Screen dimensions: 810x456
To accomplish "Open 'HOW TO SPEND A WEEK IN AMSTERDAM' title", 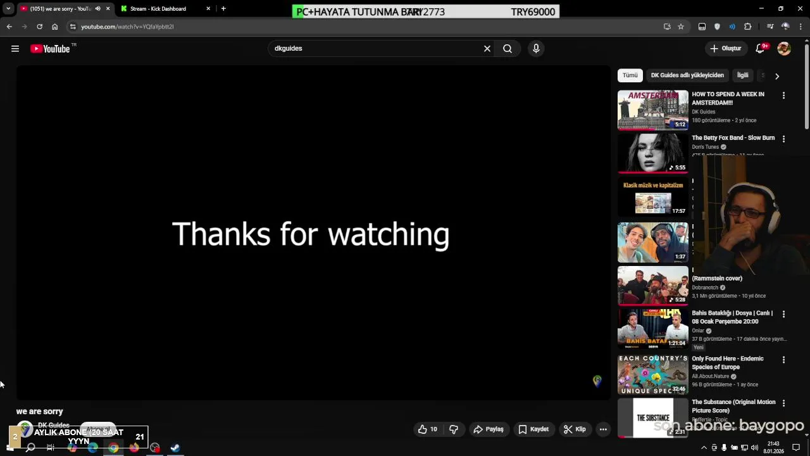I will 728,98.
